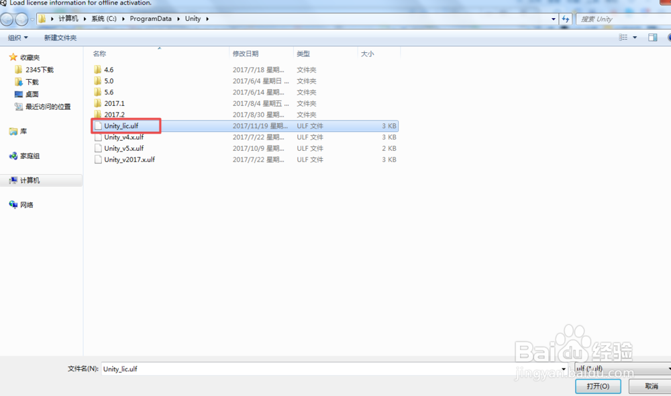This screenshot has height=396, width=671.
Task: Select 桌面 in the sidebar
Action: point(32,94)
